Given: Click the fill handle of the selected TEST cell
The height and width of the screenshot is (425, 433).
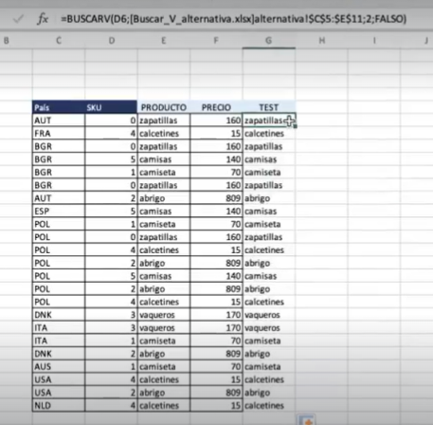Looking at the screenshot, I should tap(295, 126).
